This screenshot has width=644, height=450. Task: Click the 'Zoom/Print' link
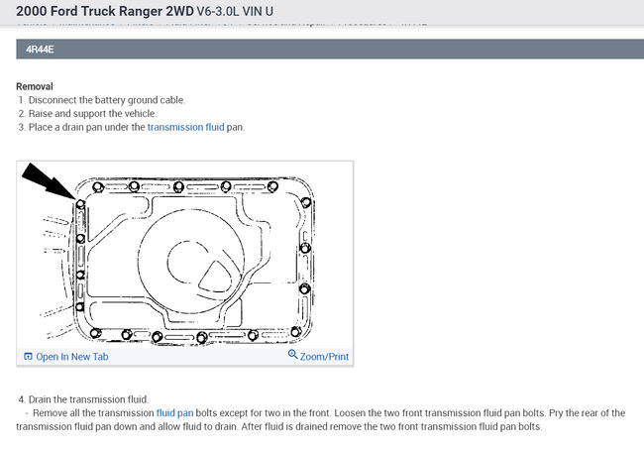[324, 357]
